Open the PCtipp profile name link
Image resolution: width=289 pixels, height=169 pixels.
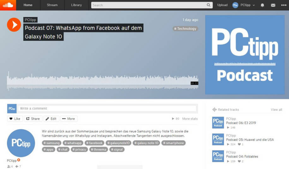pos(12,161)
